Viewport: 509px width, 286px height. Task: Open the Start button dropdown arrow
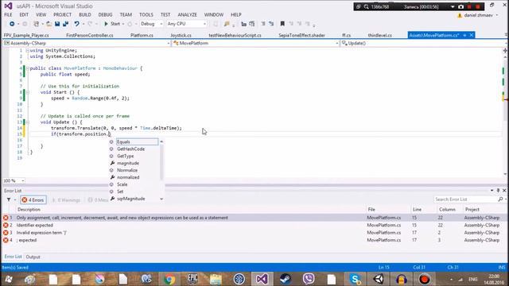click(x=123, y=24)
